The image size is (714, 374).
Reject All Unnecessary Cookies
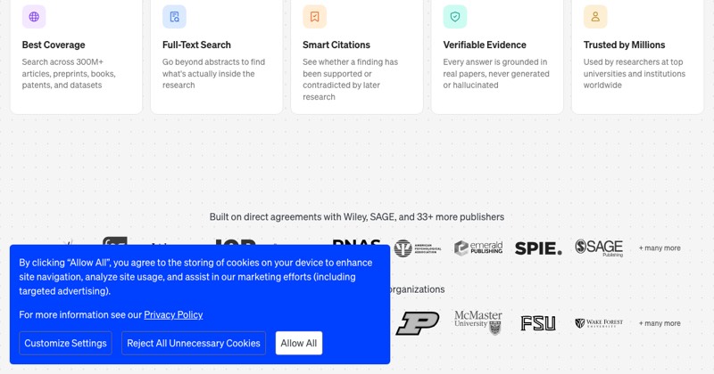click(x=194, y=343)
